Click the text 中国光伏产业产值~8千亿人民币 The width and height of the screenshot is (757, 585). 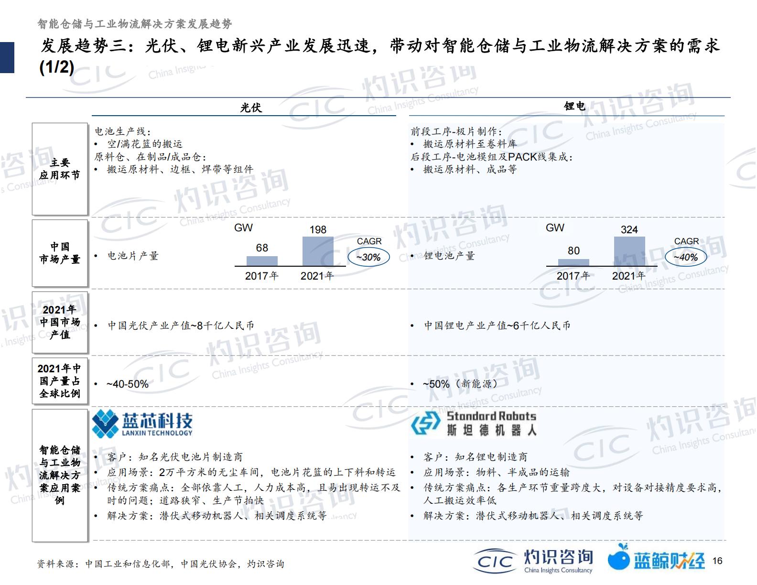point(181,325)
